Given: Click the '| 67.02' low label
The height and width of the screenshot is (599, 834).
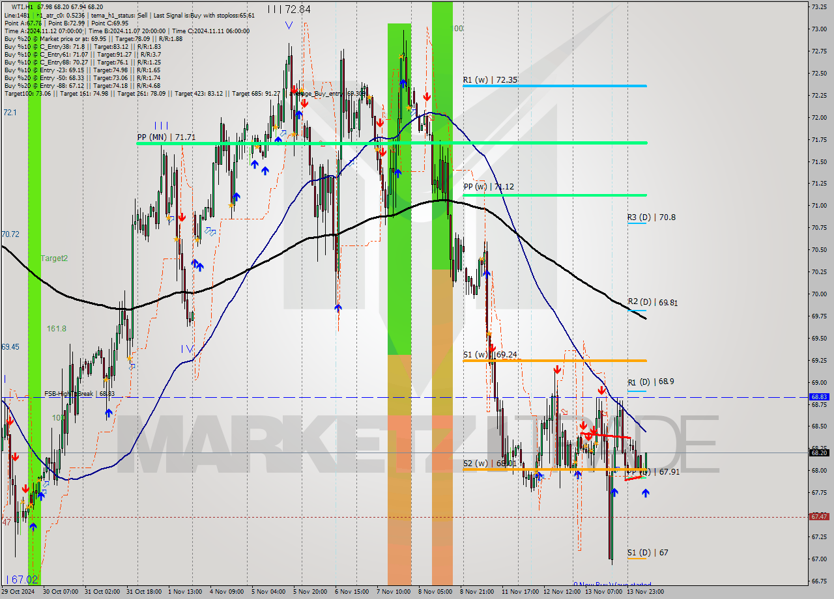Looking at the screenshot, I should pos(22,579).
